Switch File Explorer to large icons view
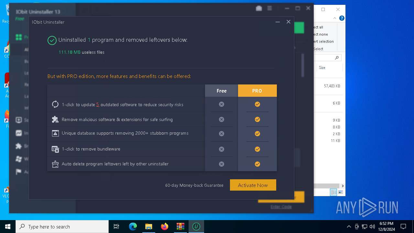This screenshot has width=414, height=233. 340,192
